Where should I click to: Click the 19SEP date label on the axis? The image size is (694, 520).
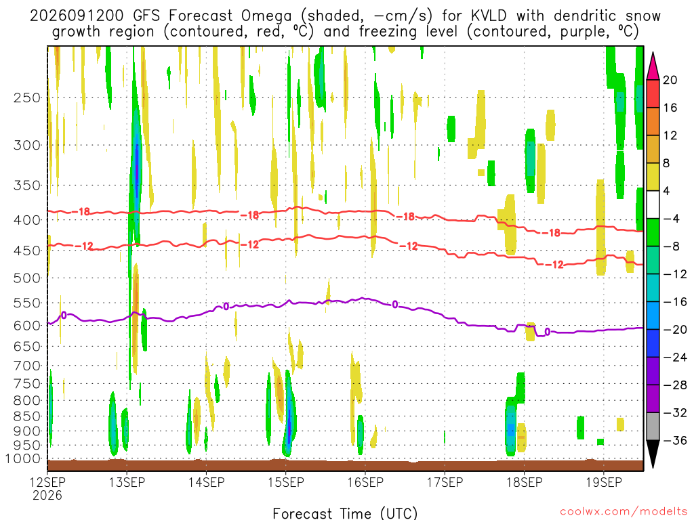[604, 482]
